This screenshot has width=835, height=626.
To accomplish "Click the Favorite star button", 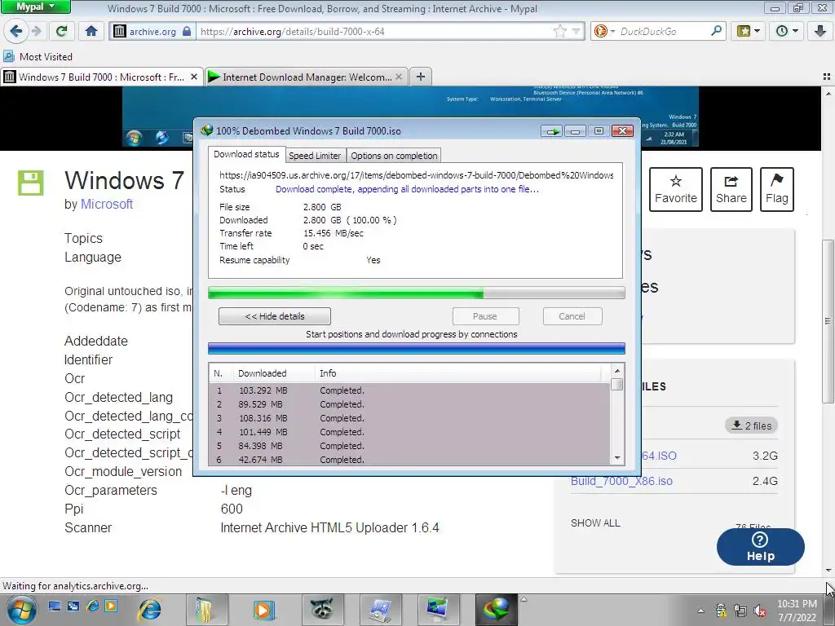I will coord(676,189).
